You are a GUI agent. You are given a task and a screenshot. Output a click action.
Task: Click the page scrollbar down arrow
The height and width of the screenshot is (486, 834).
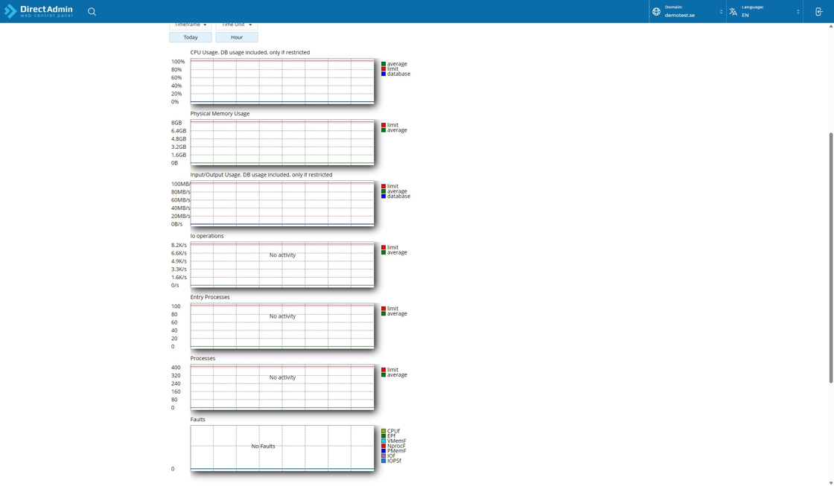click(830, 482)
